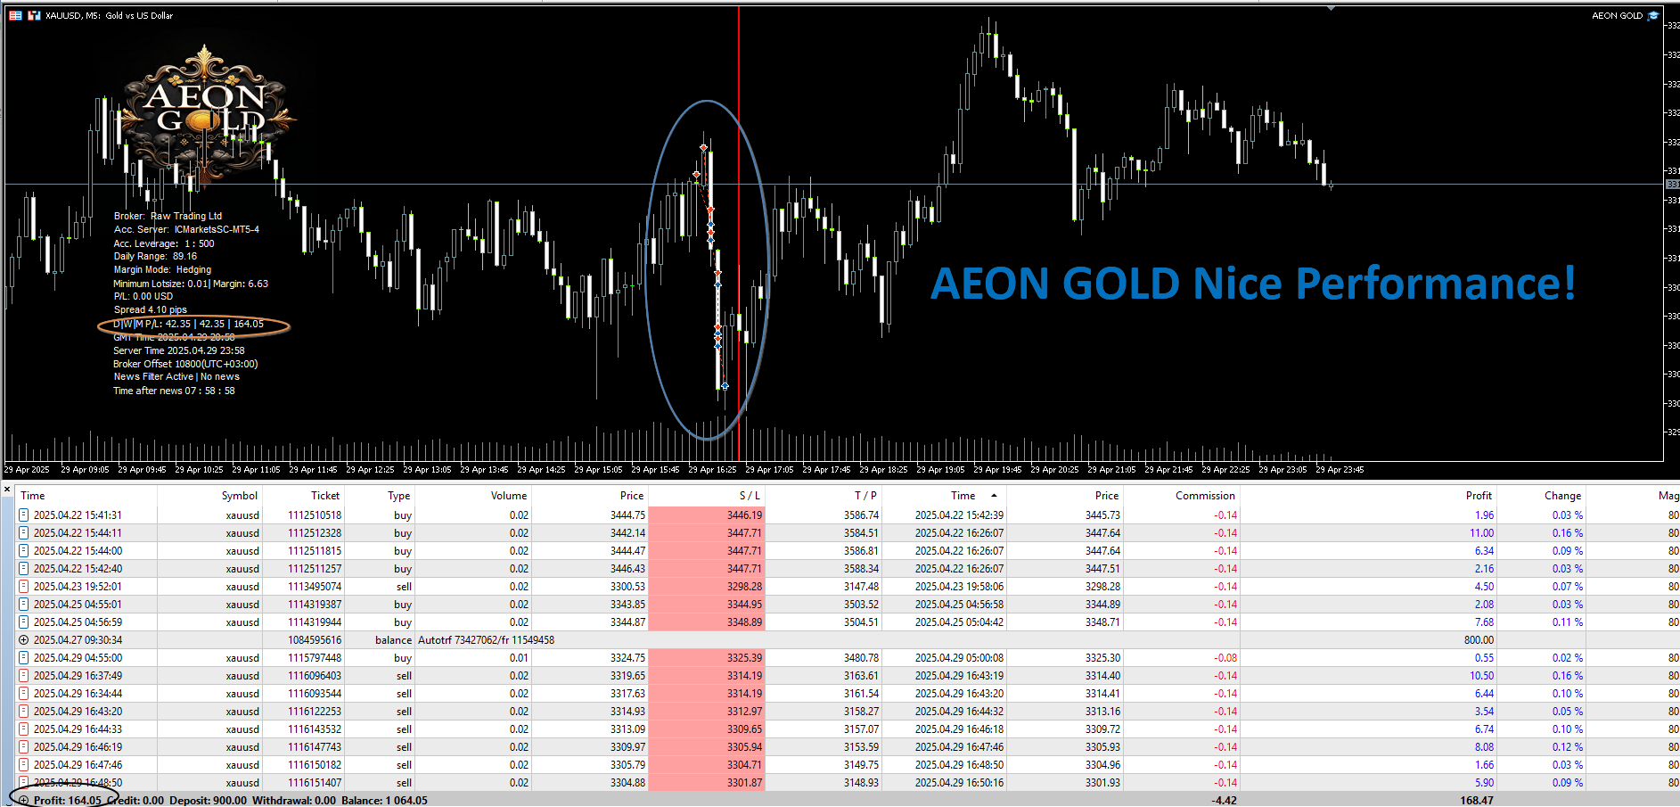Click deal icon for row 2025.04.23 19:52:01

click(24, 587)
